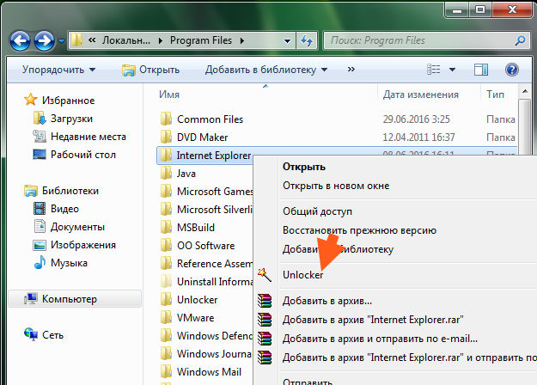Select Компьютер in the navigation pane
The image size is (537, 385).
coord(70,299)
